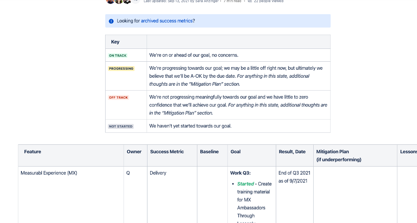Image resolution: width=417 pixels, height=223 pixels.
Task: Click the green Started status text
Action: [x=245, y=184]
